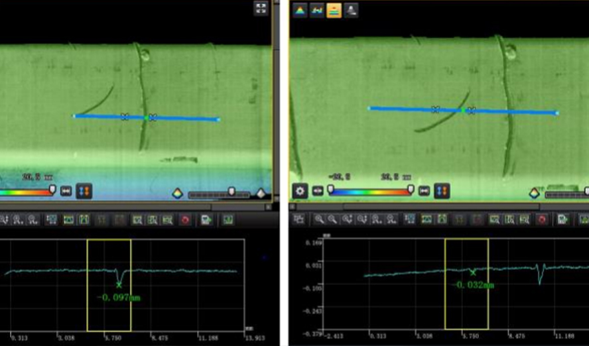The width and height of the screenshot is (589, 346).
Task: Click the second zoom magnifier in right toolbar
Action: tap(333, 219)
